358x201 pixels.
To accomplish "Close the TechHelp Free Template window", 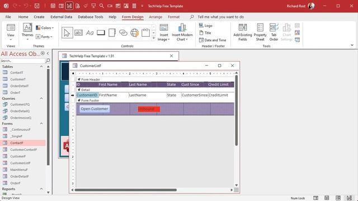I will pyautogui.click(x=172, y=56).
